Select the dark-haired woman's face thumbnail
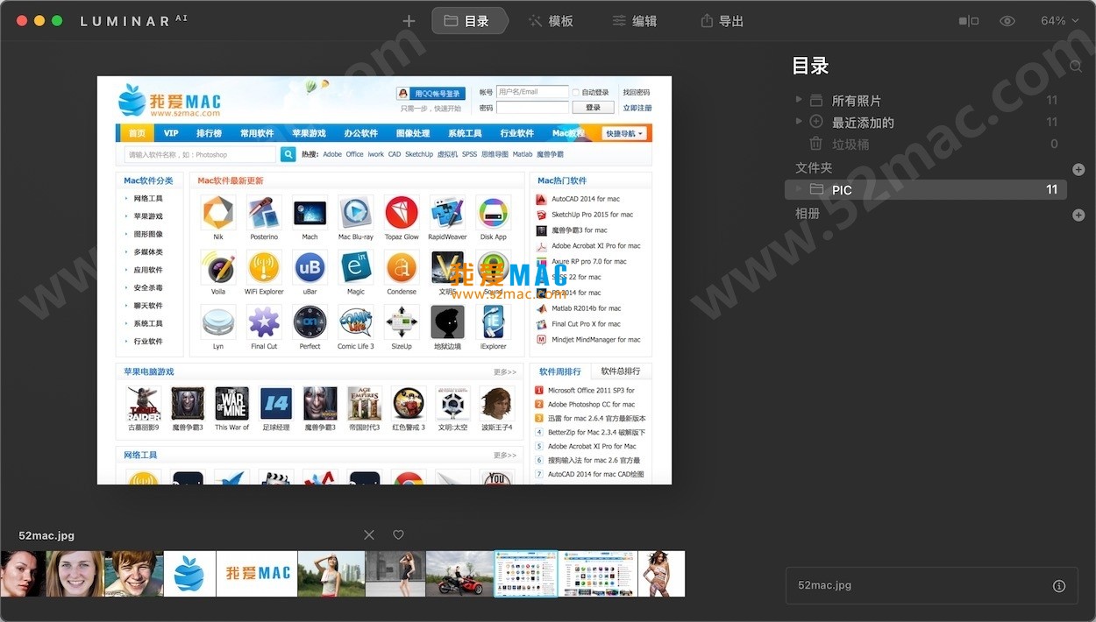Image resolution: width=1096 pixels, height=622 pixels. [23, 574]
